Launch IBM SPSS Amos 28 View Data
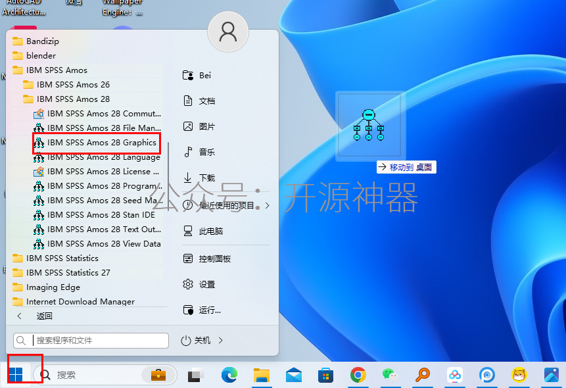The width and height of the screenshot is (566, 388). tap(97, 244)
